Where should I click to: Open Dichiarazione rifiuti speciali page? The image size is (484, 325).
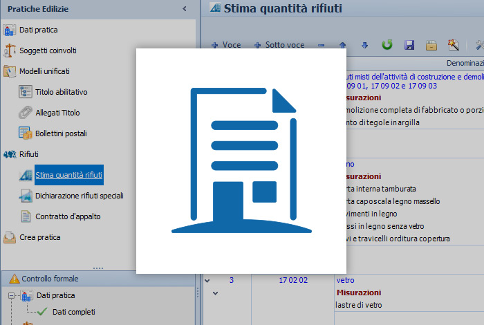(x=79, y=196)
